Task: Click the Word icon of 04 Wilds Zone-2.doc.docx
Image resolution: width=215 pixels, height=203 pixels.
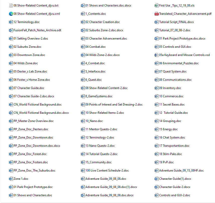Action: 83,55
